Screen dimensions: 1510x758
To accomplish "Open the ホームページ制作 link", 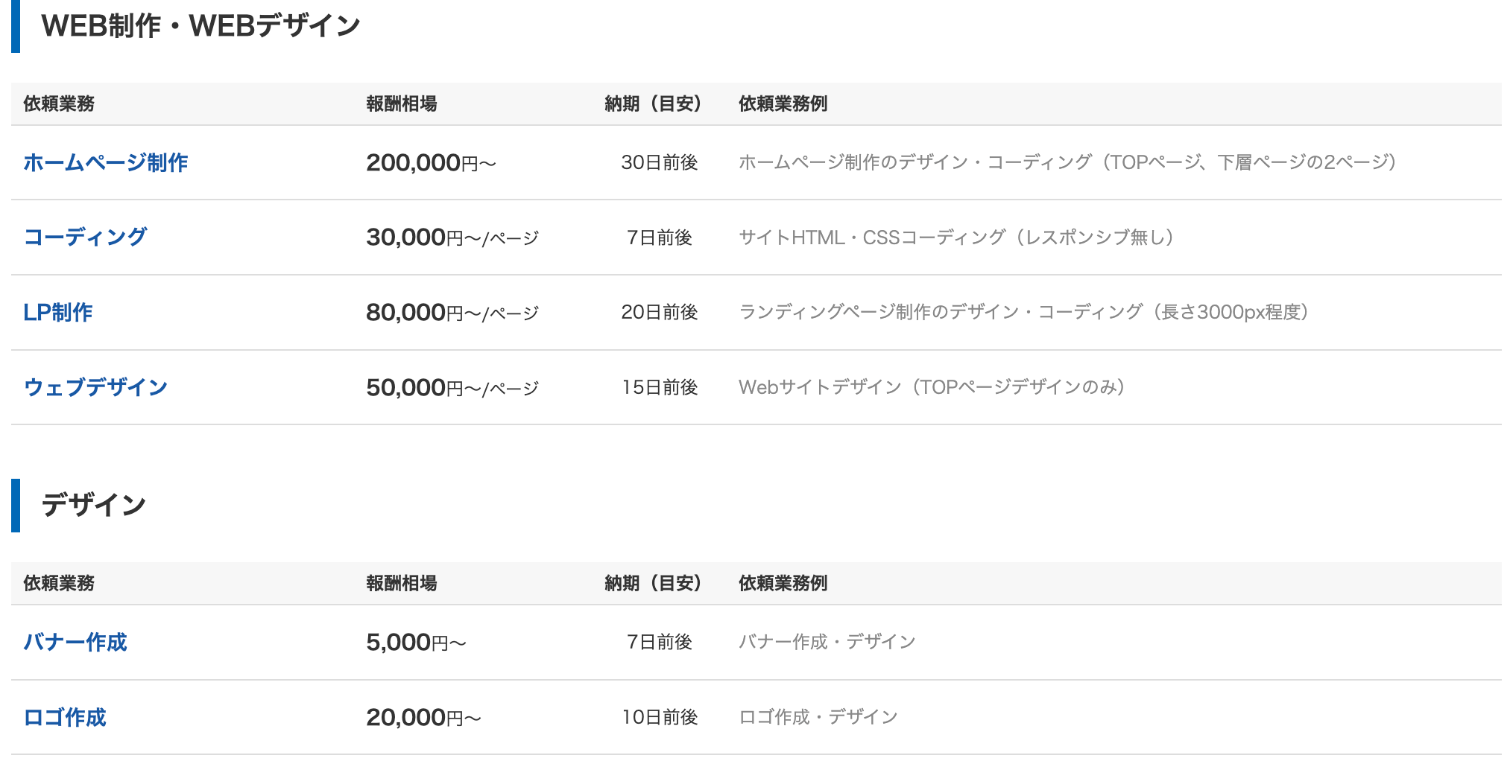I will coord(105,162).
